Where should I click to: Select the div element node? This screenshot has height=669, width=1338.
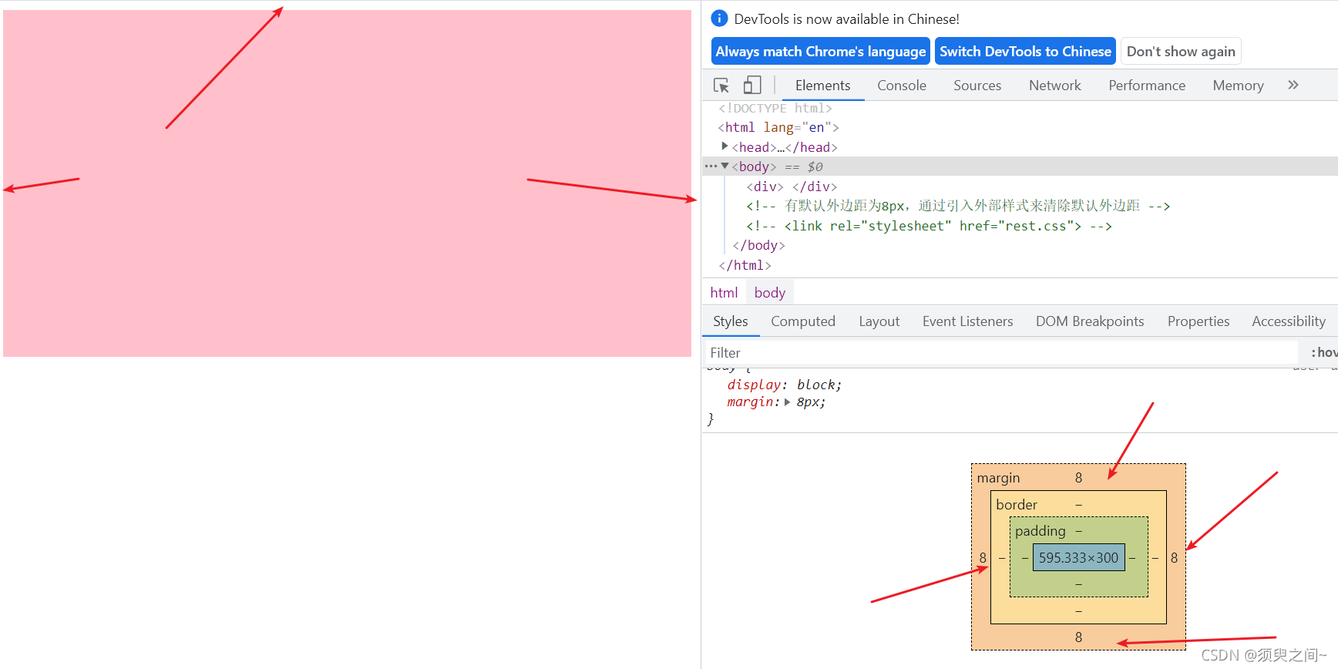tap(792, 187)
